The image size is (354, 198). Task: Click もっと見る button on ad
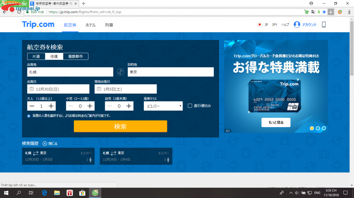tap(276, 122)
